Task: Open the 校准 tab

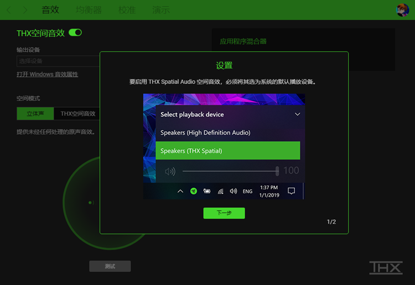Action: (x=127, y=10)
